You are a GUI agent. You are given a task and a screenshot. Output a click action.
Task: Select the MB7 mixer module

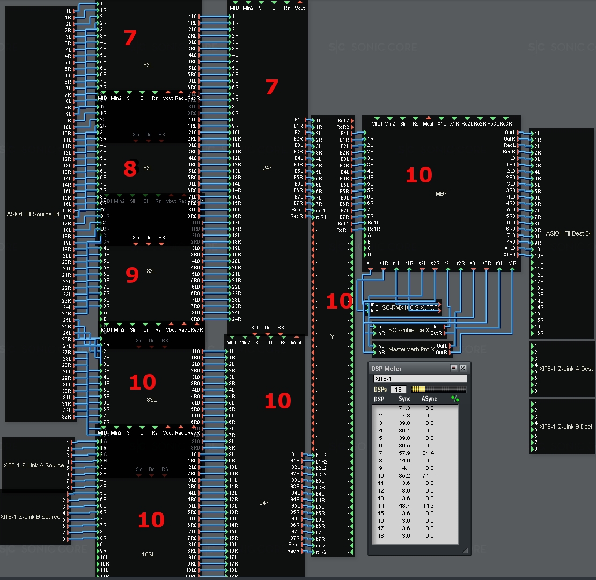(x=442, y=194)
